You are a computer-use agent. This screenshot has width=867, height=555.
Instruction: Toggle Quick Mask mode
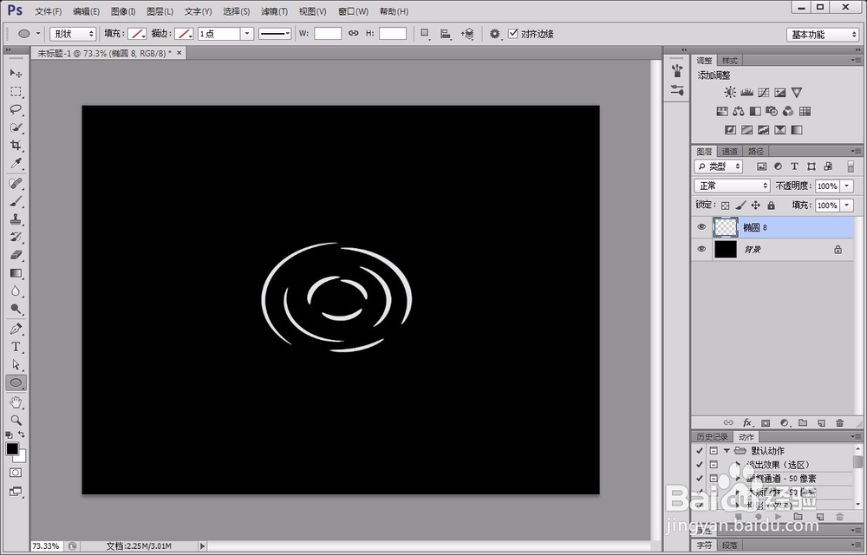(16, 473)
